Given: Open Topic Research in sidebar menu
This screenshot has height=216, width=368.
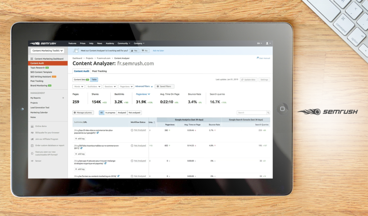Looking at the screenshot, I should click(x=38, y=68).
